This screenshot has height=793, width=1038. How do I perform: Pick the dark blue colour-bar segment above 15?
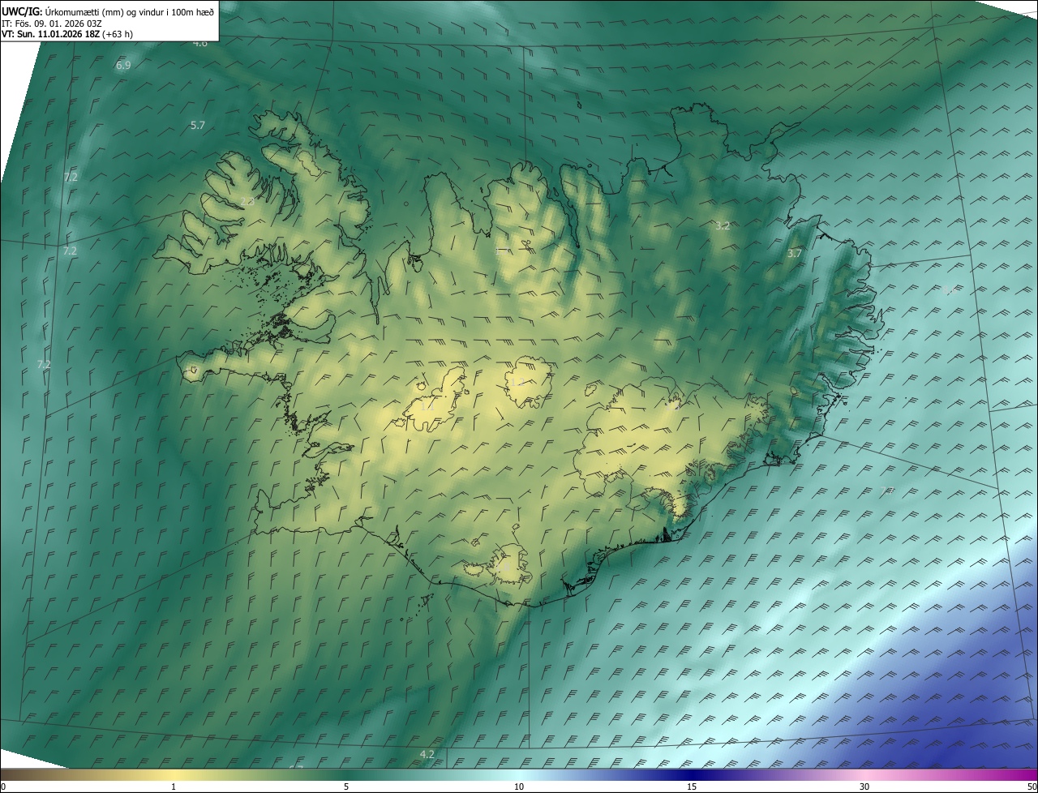[x=692, y=775]
